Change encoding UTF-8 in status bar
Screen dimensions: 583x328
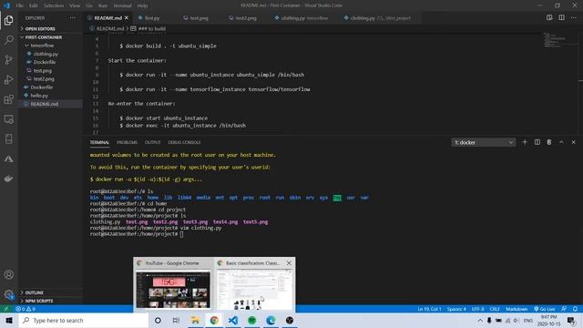click(x=477, y=309)
